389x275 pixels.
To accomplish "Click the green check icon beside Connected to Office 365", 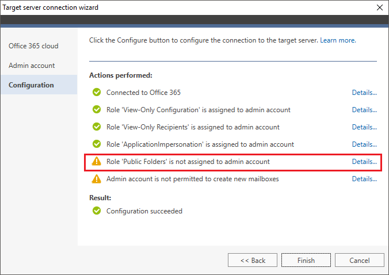I will pyautogui.click(x=97, y=92).
